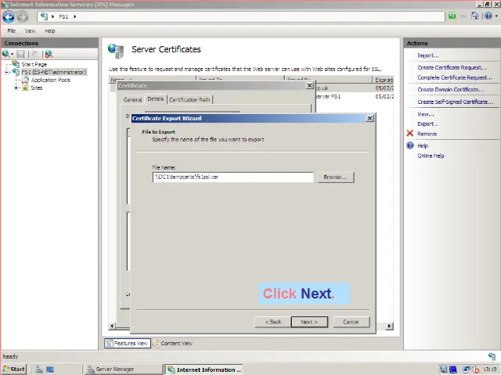501x375 pixels.
Task: Click the home icon in top toolbar
Action: (x=475, y=16)
